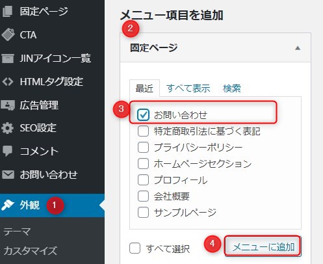323x264 pixels.
Task: Uncheck the お問い合わせ page checkbox
Action: [143, 114]
